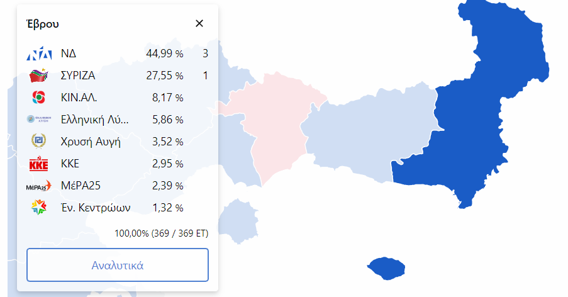Click the ΚΙΝ.ΑΛ. party logo
Image resolution: width=568 pixels, height=297 pixels.
pyautogui.click(x=38, y=98)
